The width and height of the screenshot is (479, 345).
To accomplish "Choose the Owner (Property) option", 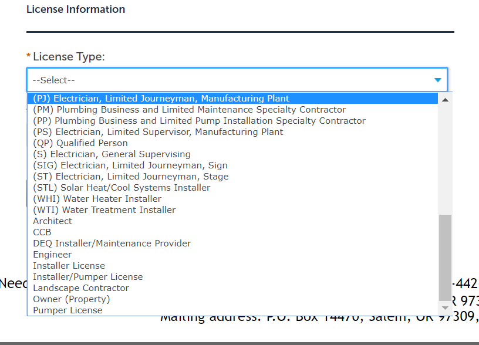I will tap(72, 299).
